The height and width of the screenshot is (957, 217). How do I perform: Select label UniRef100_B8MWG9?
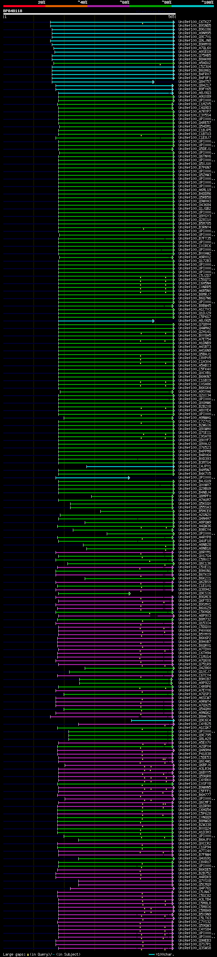194,821
